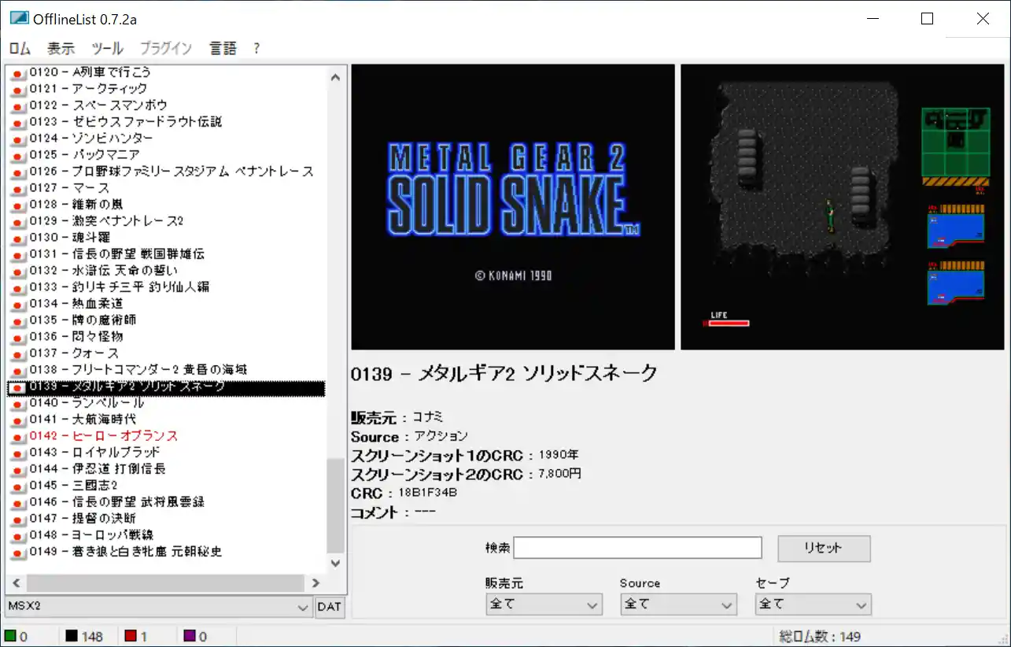
Task: Click the black status square showing 148
Action: (x=72, y=635)
